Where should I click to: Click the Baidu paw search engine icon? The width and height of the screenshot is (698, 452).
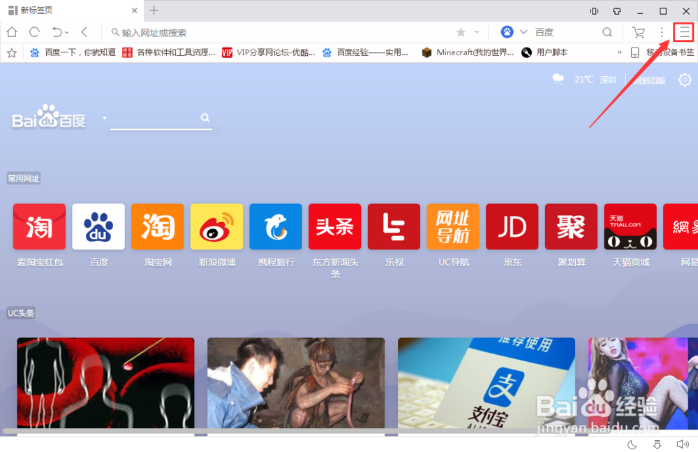pyautogui.click(x=507, y=32)
